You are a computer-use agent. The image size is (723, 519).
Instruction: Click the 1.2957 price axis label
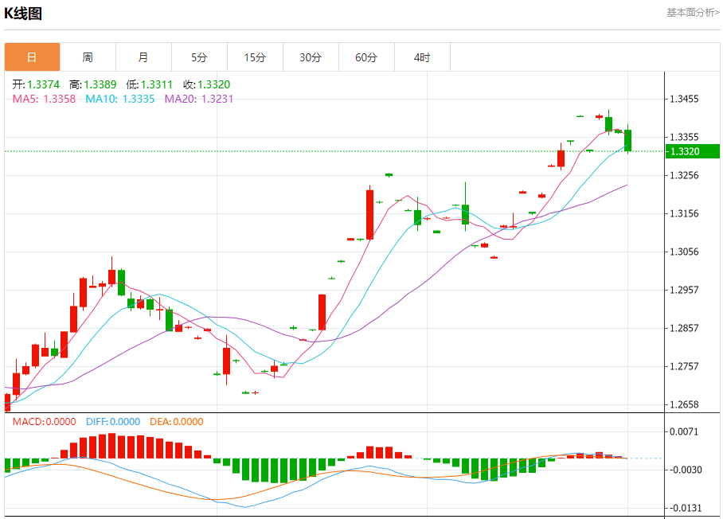point(684,291)
